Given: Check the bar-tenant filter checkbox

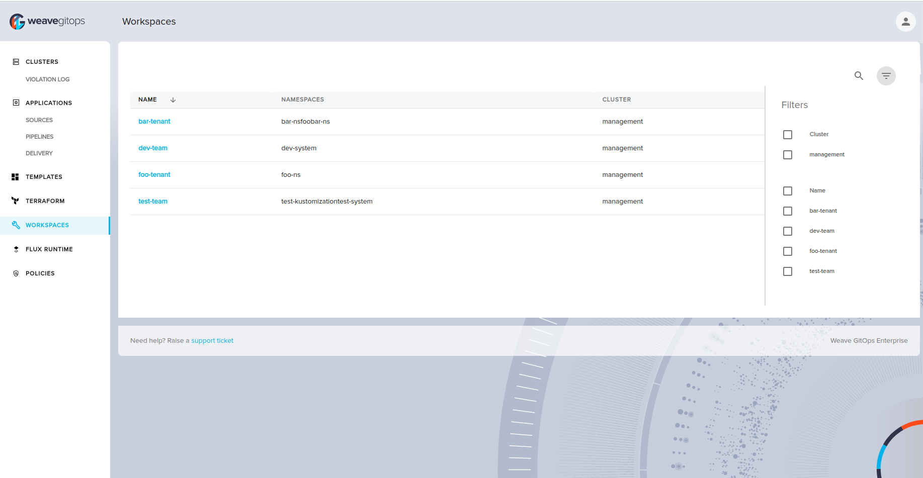Looking at the screenshot, I should 788,211.
